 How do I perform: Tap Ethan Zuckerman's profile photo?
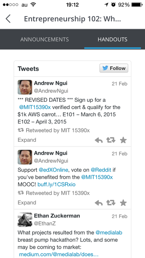tap(25, 220)
